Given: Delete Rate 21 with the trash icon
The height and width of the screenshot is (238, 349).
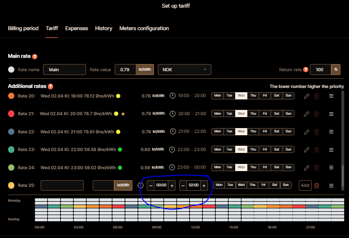Looking at the screenshot, I should click(x=316, y=114).
